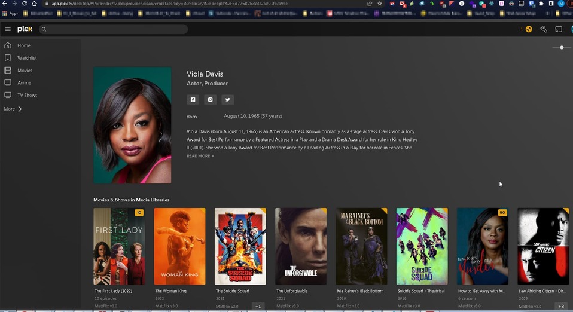Adjust the poster size slider

(562, 47)
